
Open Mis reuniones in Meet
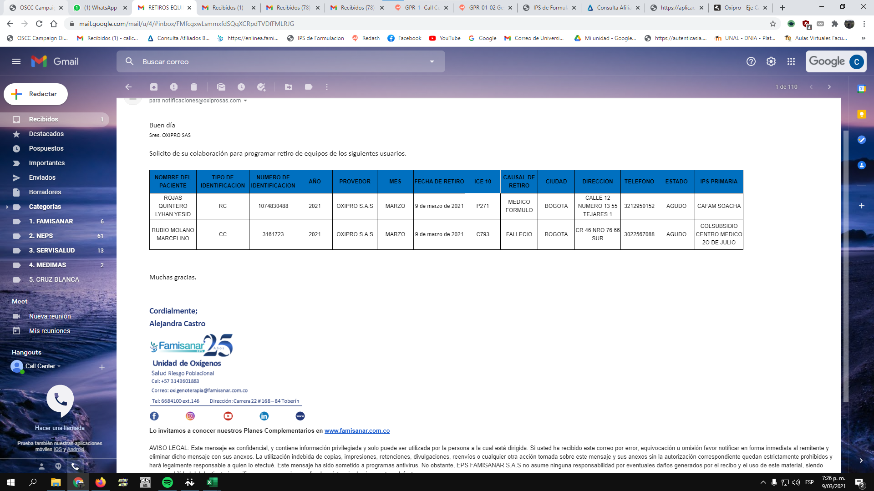coord(50,331)
